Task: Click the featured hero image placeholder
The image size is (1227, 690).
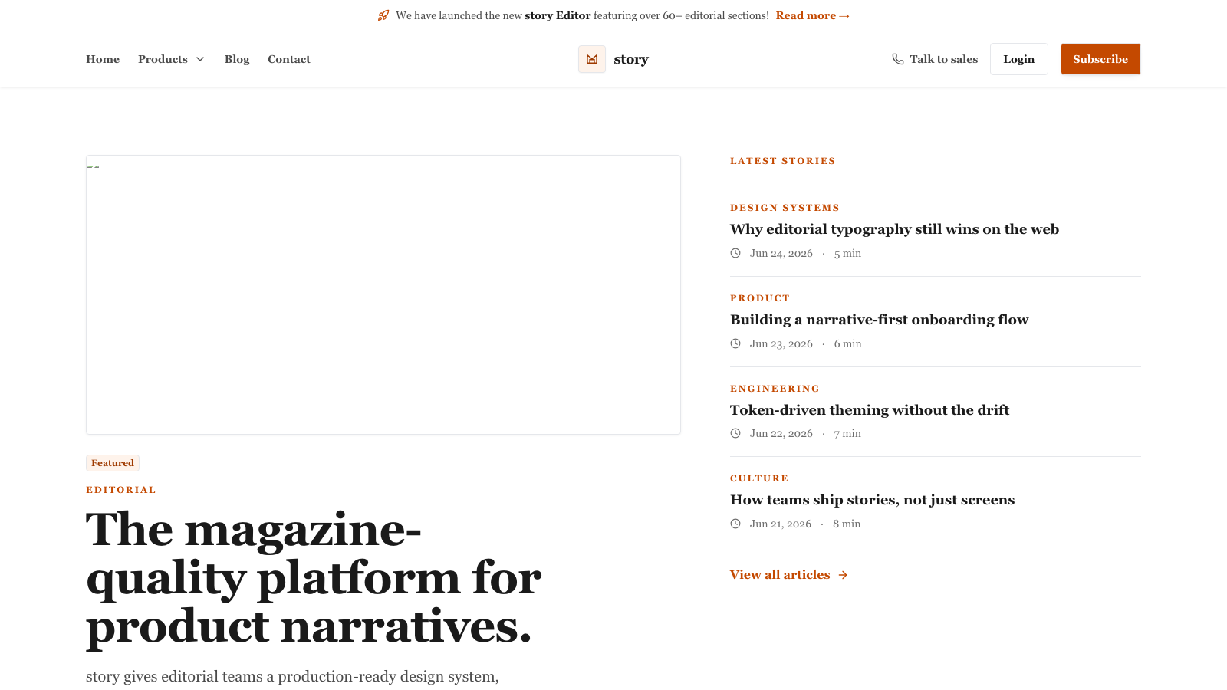Action: pos(383,295)
